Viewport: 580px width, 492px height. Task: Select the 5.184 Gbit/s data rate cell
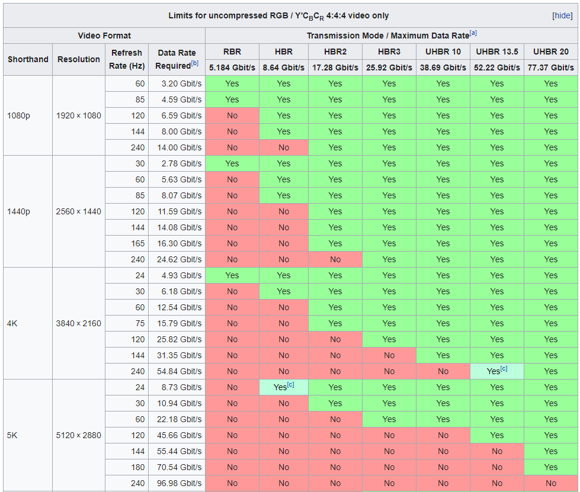[232, 67]
